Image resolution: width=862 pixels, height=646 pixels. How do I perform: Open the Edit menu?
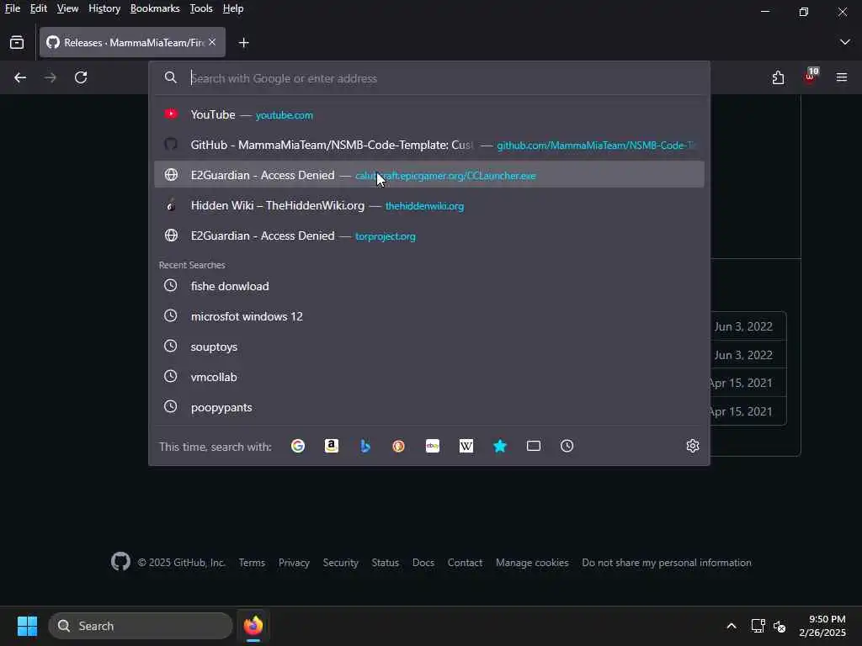(x=39, y=8)
